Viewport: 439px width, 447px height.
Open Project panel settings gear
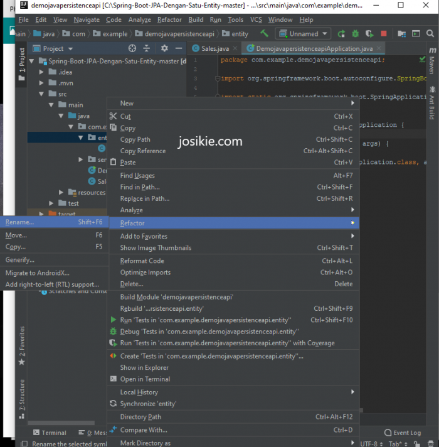[164, 48]
